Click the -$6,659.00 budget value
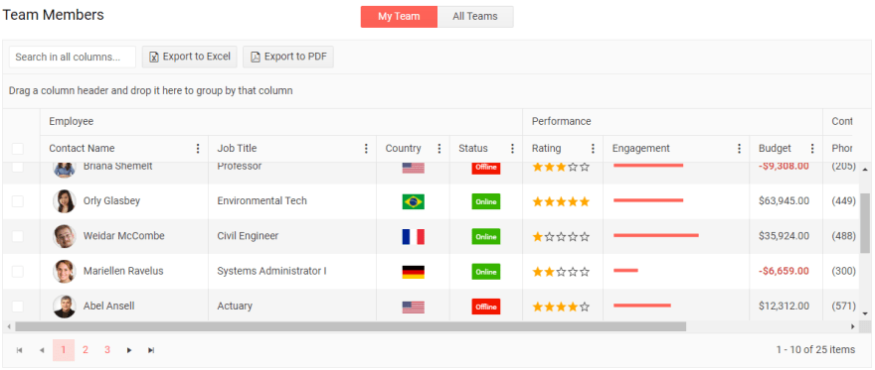The height and width of the screenshot is (370, 875). pyautogui.click(x=785, y=271)
